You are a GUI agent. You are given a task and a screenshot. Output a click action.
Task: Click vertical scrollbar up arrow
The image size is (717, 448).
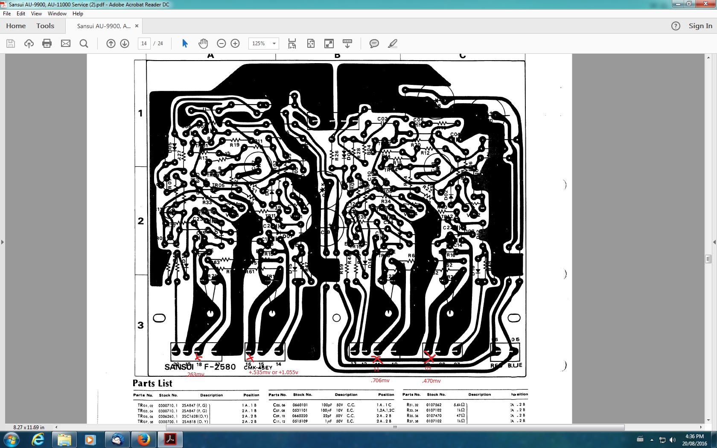tap(708, 57)
